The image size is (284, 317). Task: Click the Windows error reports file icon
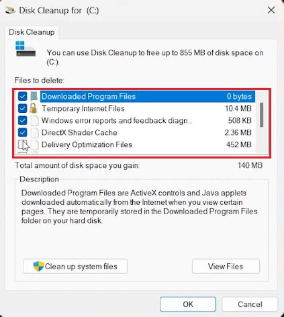point(34,121)
